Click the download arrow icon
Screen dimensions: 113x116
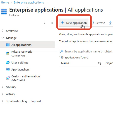pyautogui.click(x=110, y=23)
